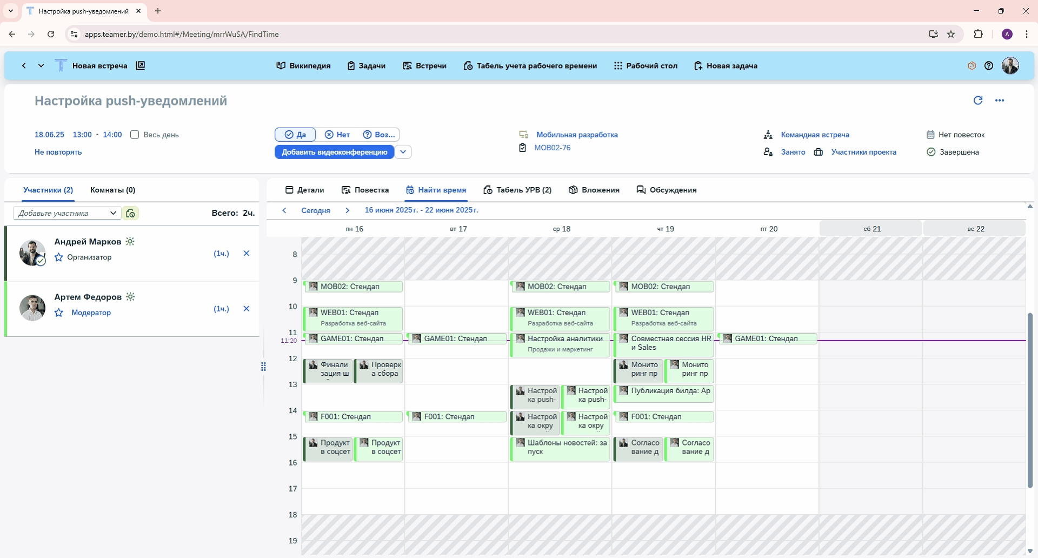Image resolution: width=1038 pixels, height=558 pixels.
Task: Go to previous week in calendar
Action: tap(284, 210)
